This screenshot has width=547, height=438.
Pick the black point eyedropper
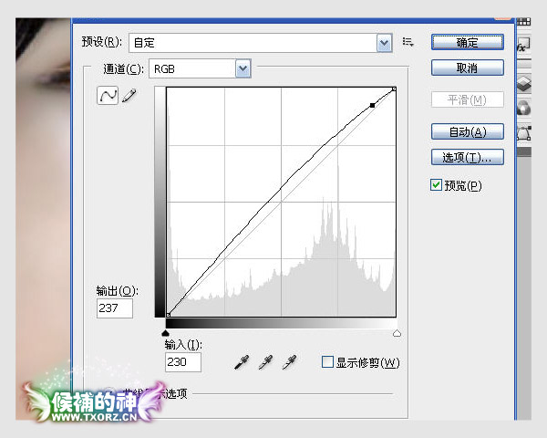tap(242, 362)
